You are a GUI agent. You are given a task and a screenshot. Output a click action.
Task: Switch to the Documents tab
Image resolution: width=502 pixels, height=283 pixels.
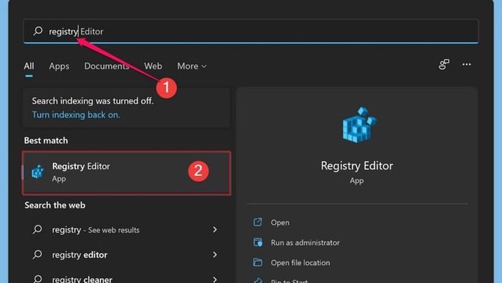(107, 66)
